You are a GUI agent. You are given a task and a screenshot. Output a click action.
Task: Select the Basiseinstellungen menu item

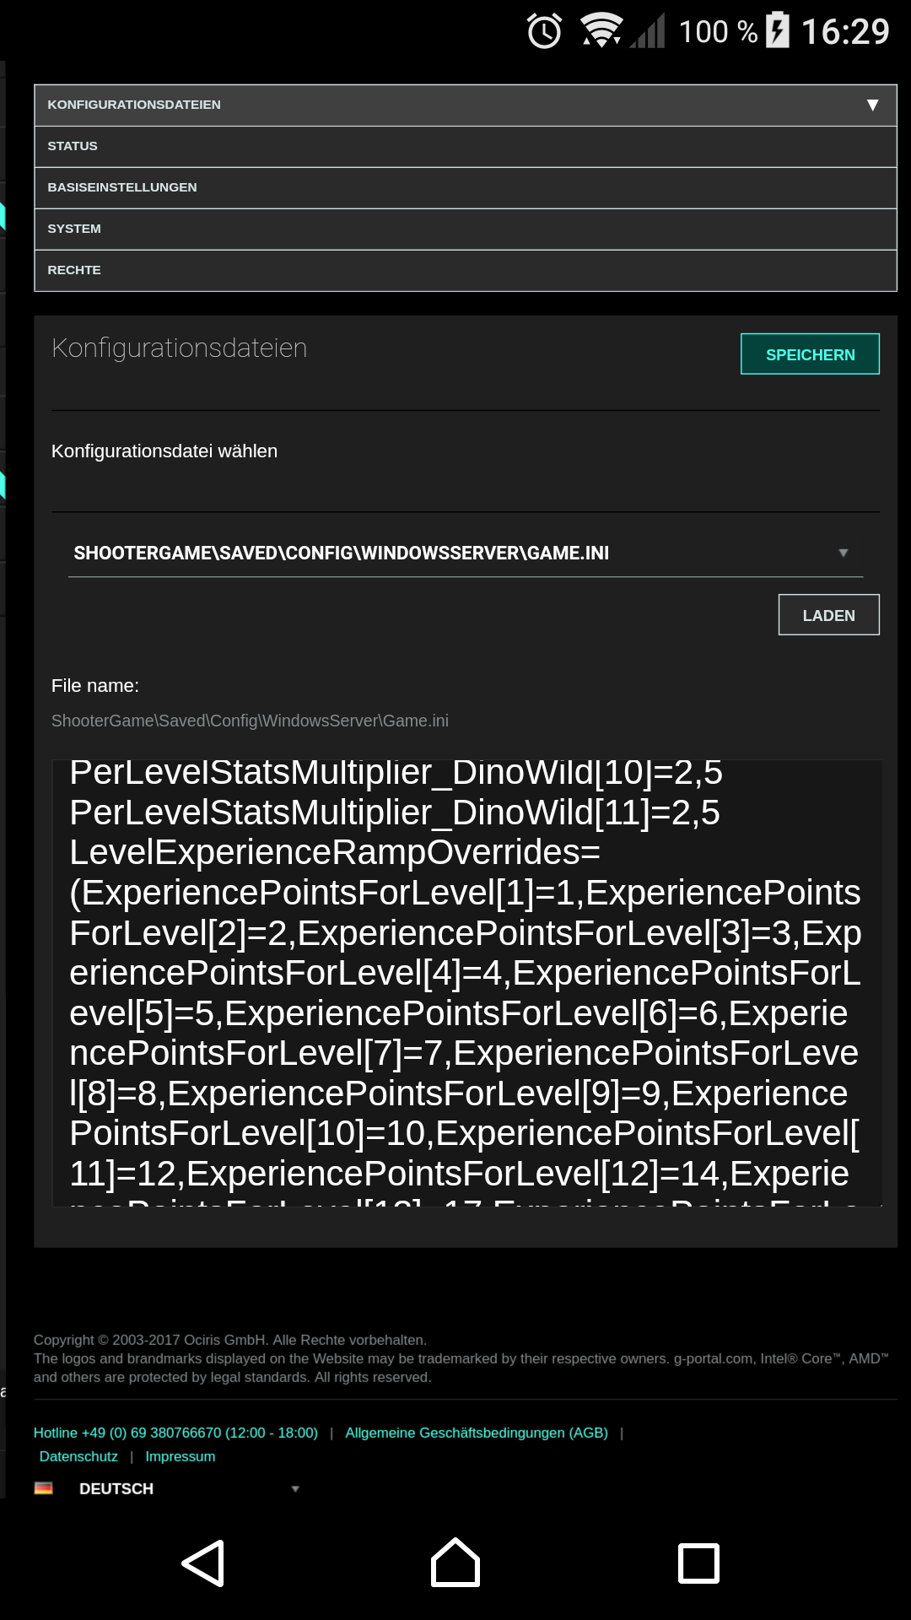466,187
